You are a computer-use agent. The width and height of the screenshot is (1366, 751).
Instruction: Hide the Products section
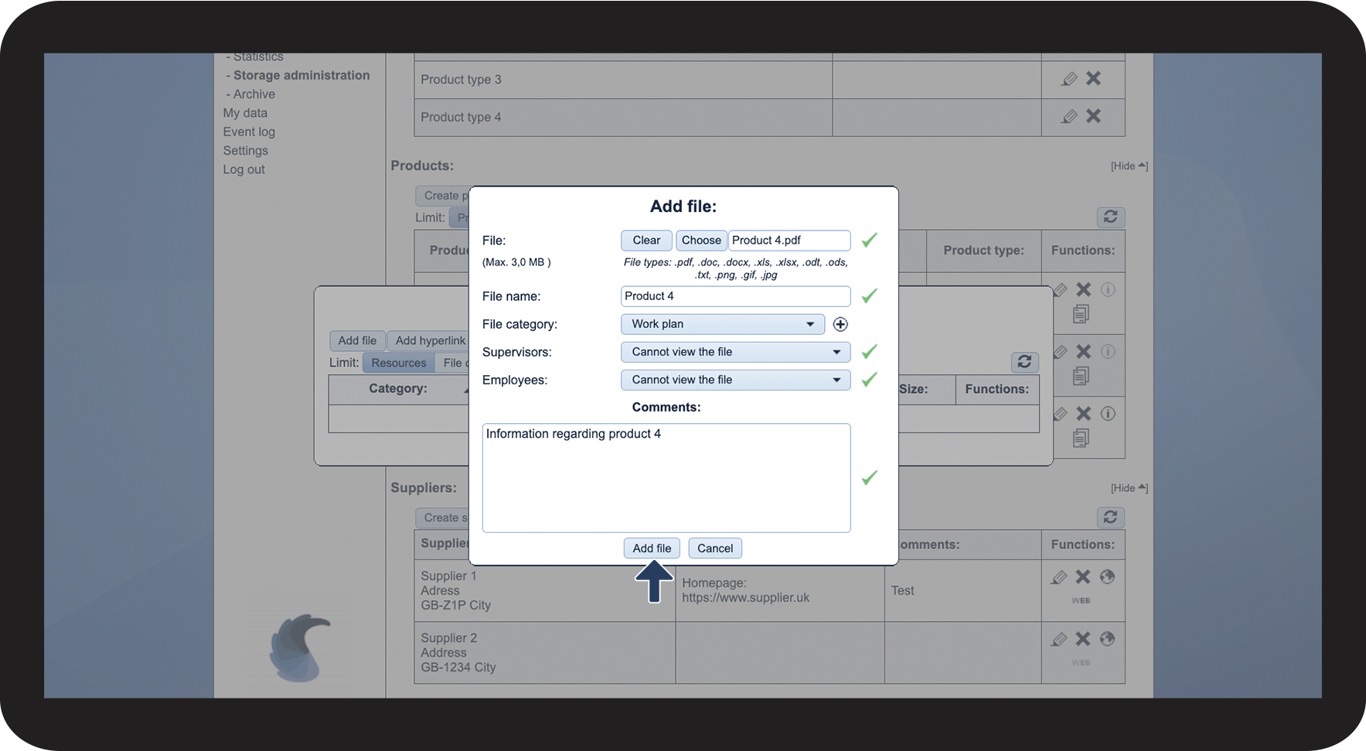[x=1129, y=166]
